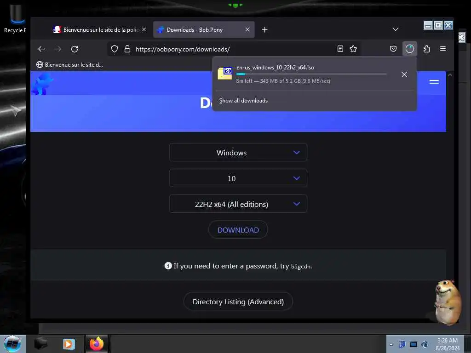471x353 pixels.
Task: Click the round tray icon beside the clock
Action: click(x=425, y=344)
